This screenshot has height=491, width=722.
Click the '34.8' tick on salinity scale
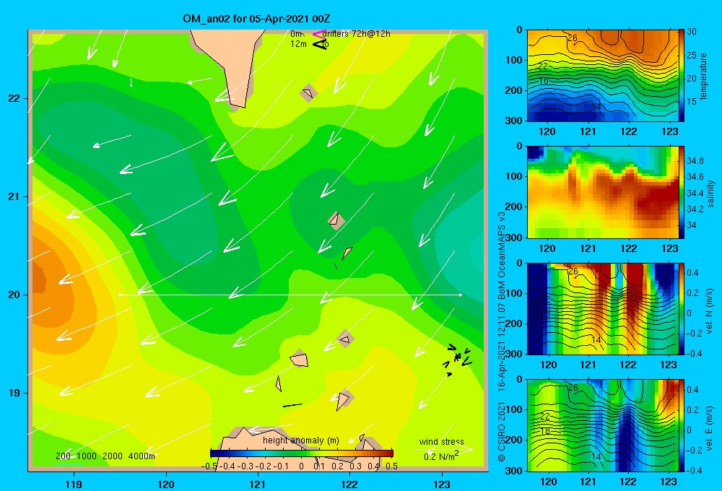pos(695,161)
